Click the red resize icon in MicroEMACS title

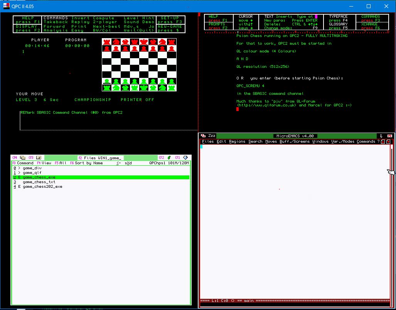[390, 136]
